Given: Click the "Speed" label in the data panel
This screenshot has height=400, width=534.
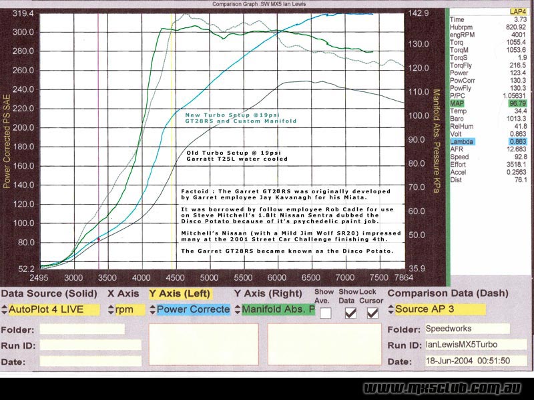Looking at the screenshot, I should coord(459,157).
